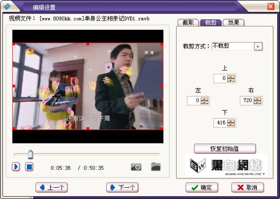The image size is (280, 199).
Task: Click the top-right crop handle
Action: [x=162, y=44]
